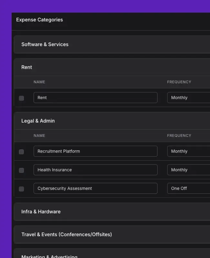This screenshot has width=210, height=258.
Task: Toggle the Cybersecurity Assessment row checkbox
Action: pyautogui.click(x=21, y=189)
